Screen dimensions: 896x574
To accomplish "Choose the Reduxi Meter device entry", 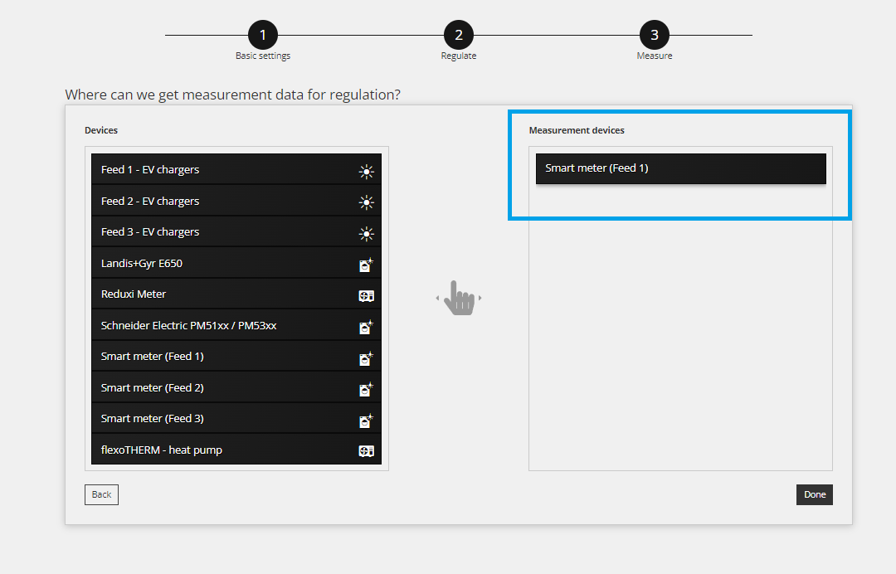I will tap(134, 294).
